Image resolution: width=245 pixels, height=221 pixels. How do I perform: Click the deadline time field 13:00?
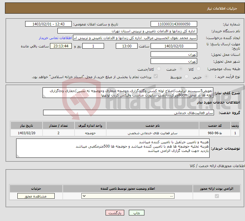pos(127,46)
